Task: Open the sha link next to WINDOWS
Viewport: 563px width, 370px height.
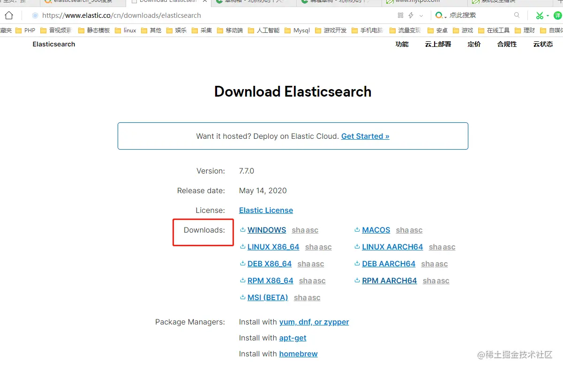Action: pos(298,230)
